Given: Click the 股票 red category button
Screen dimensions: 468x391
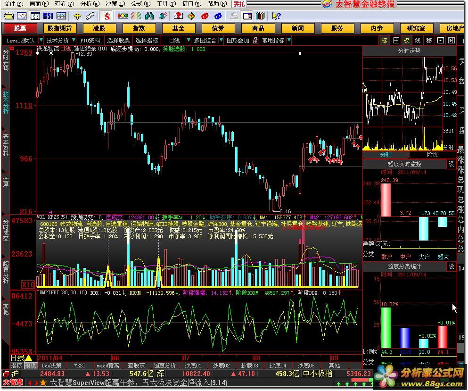Looking at the screenshot, I should (x=20, y=28).
